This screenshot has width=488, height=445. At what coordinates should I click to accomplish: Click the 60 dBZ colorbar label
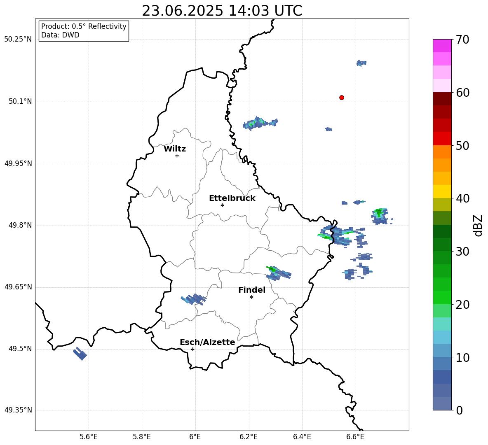click(462, 93)
